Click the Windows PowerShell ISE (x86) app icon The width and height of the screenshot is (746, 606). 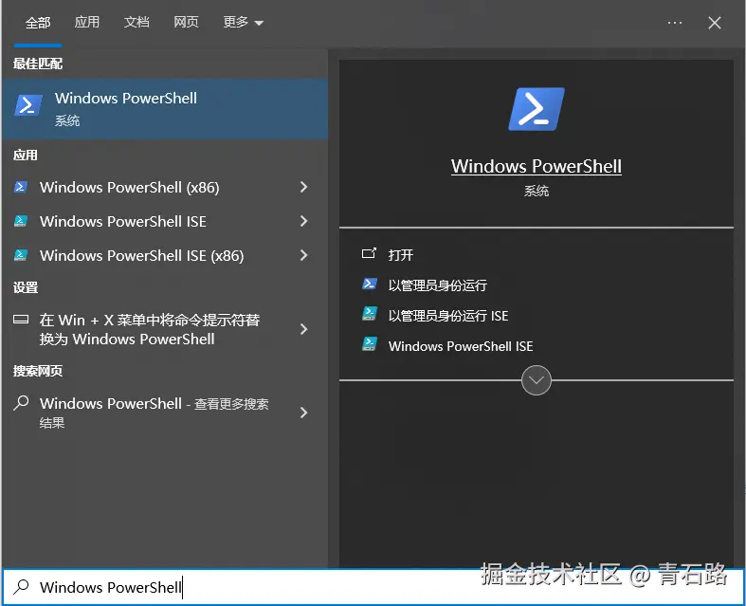[21, 255]
